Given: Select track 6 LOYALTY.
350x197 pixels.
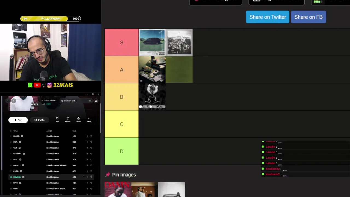Looking at the screenshot, I should click(51, 165).
